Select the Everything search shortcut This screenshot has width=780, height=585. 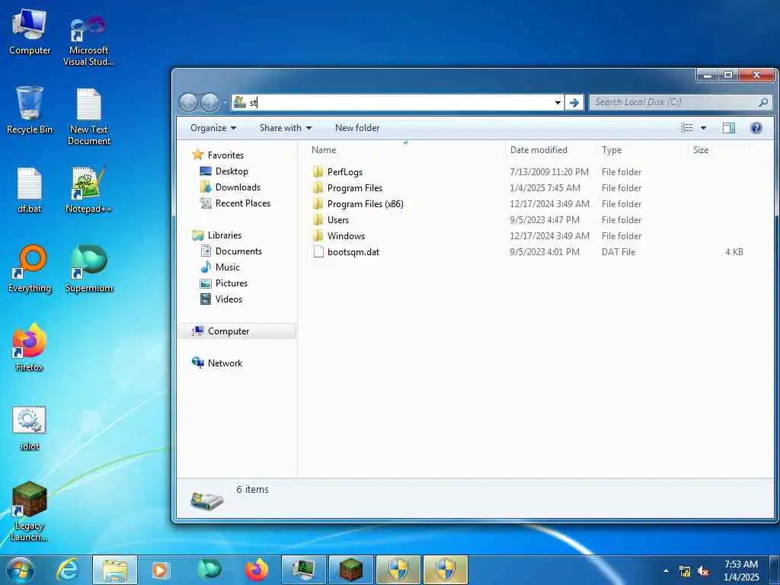pyautogui.click(x=30, y=269)
